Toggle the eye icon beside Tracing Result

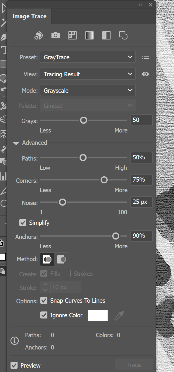(145, 74)
